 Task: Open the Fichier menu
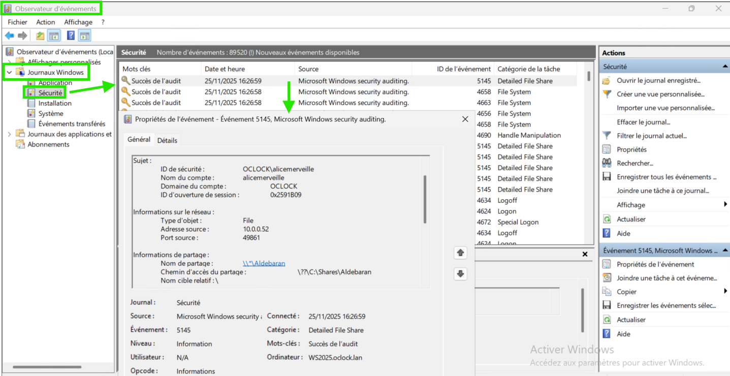point(17,22)
